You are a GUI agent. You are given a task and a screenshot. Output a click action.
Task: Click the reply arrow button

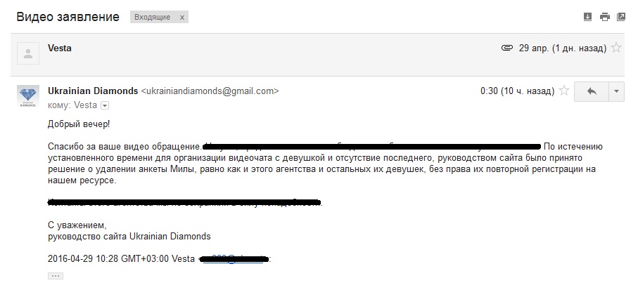point(591,91)
